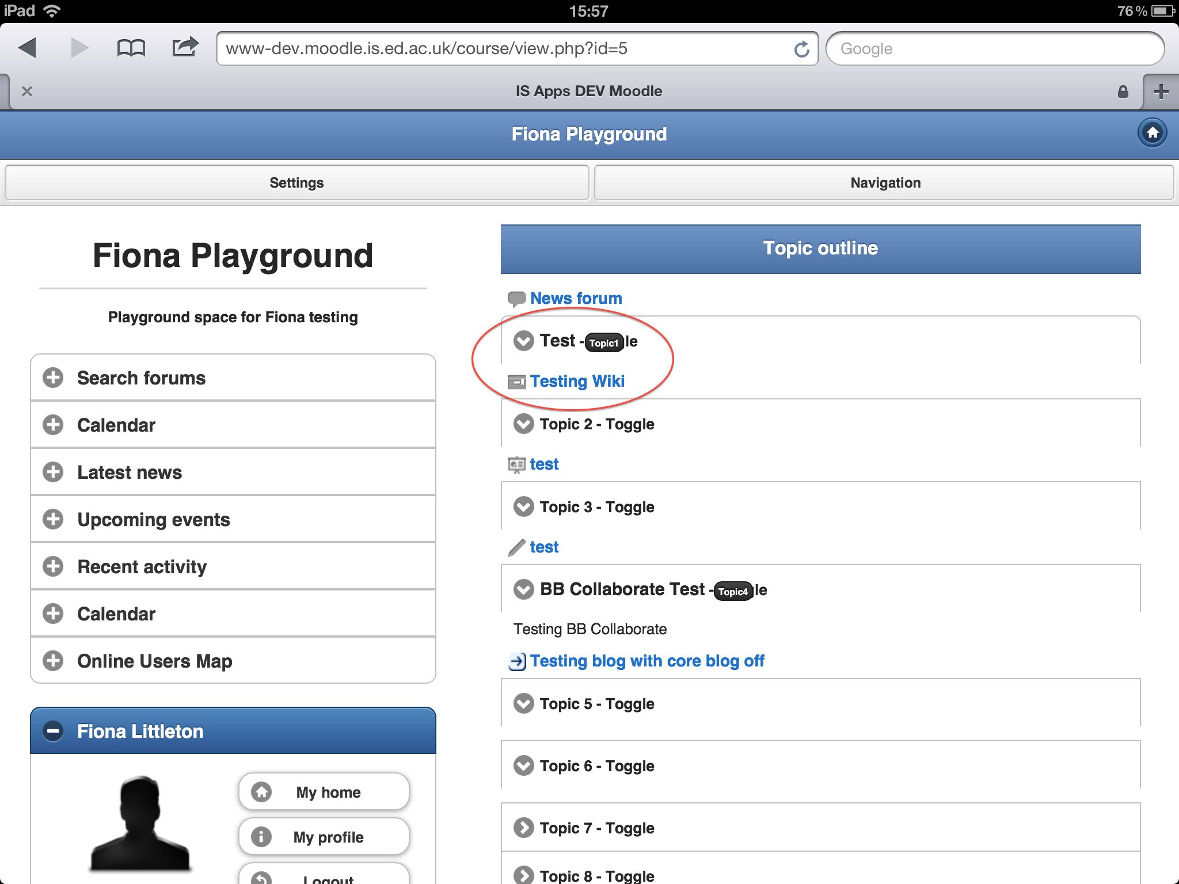This screenshot has height=884, width=1179.
Task: Click the Calendar expand icon
Action: (54, 425)
